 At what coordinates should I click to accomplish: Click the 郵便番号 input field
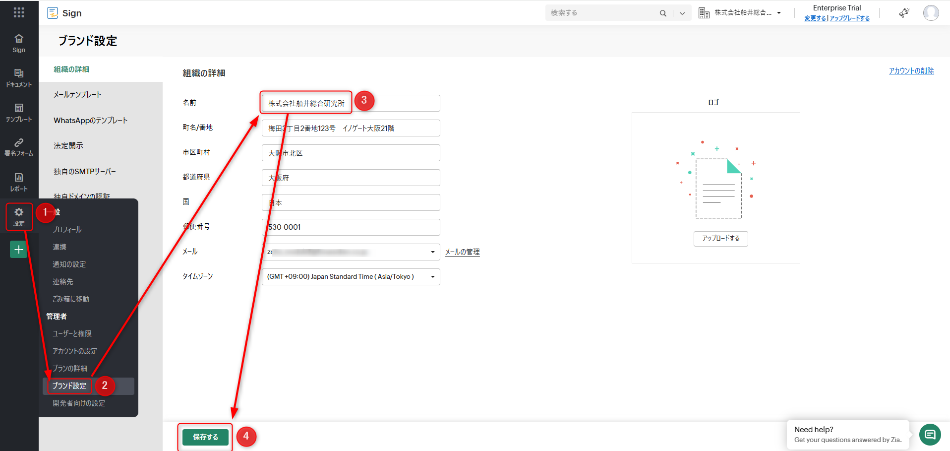(351, 227)
